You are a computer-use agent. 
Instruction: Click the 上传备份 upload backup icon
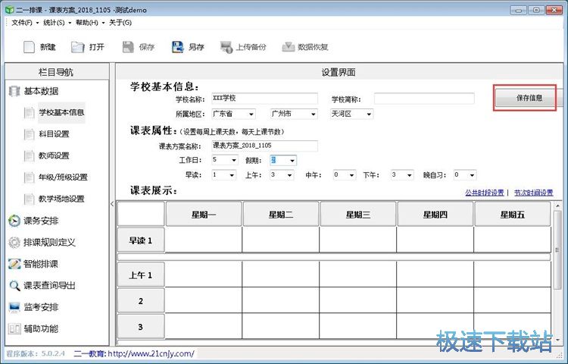click(x=226, y=47)
